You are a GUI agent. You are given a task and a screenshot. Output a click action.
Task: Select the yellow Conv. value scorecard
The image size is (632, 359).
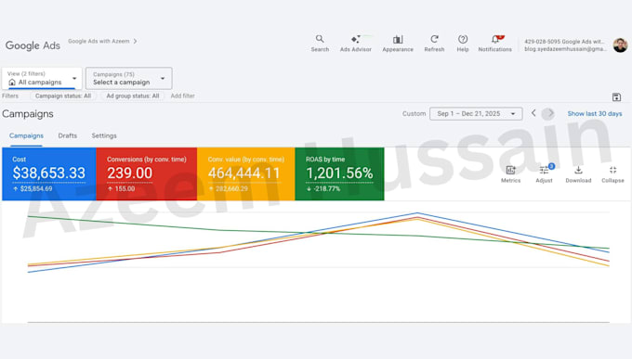tap(246, 173)
